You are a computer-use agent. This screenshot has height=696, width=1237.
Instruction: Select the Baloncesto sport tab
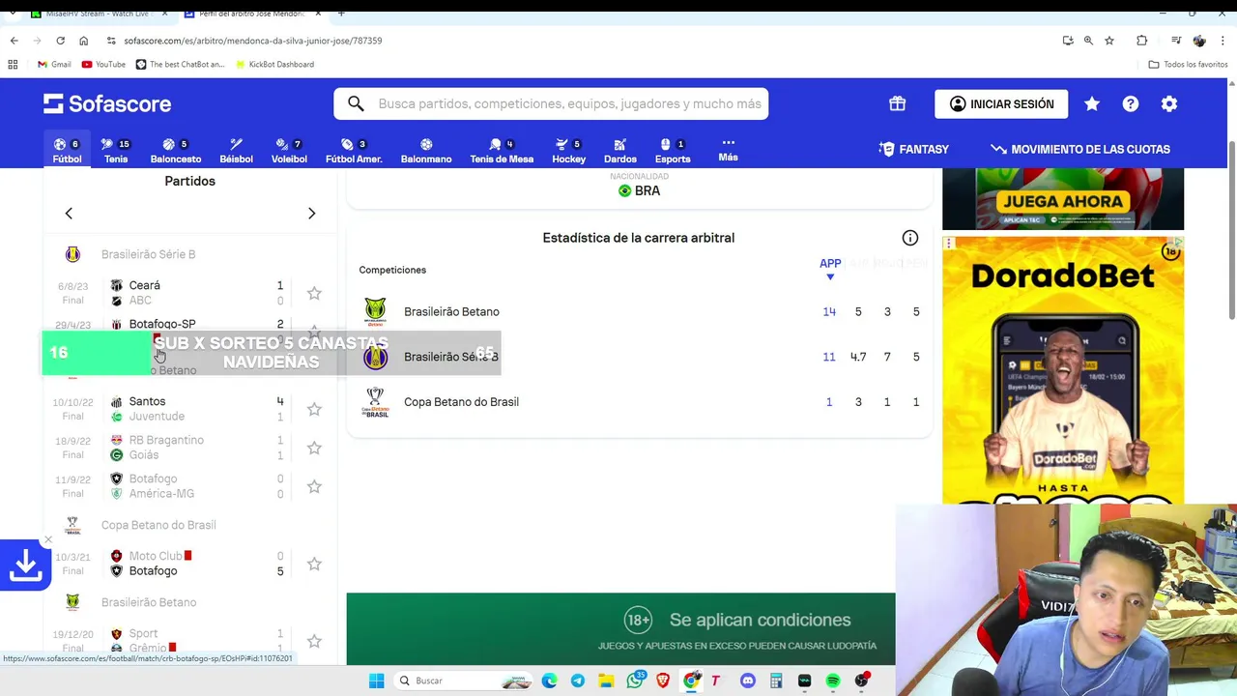tap(176, 150)
